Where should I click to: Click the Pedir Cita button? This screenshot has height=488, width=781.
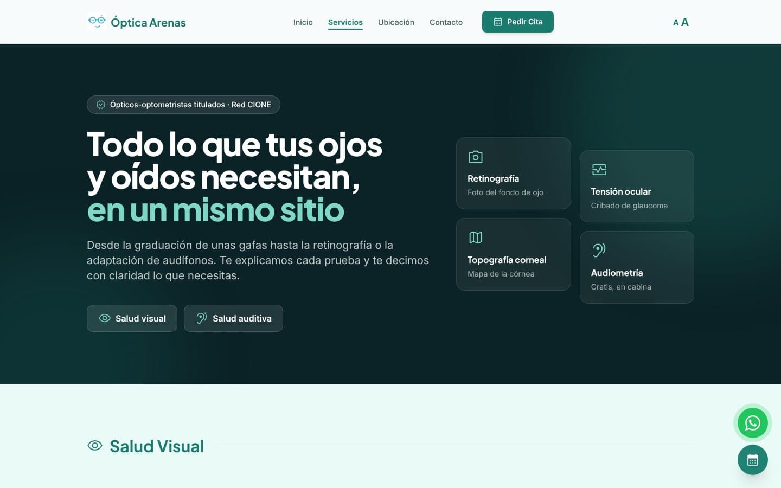(x=518, y=22)
